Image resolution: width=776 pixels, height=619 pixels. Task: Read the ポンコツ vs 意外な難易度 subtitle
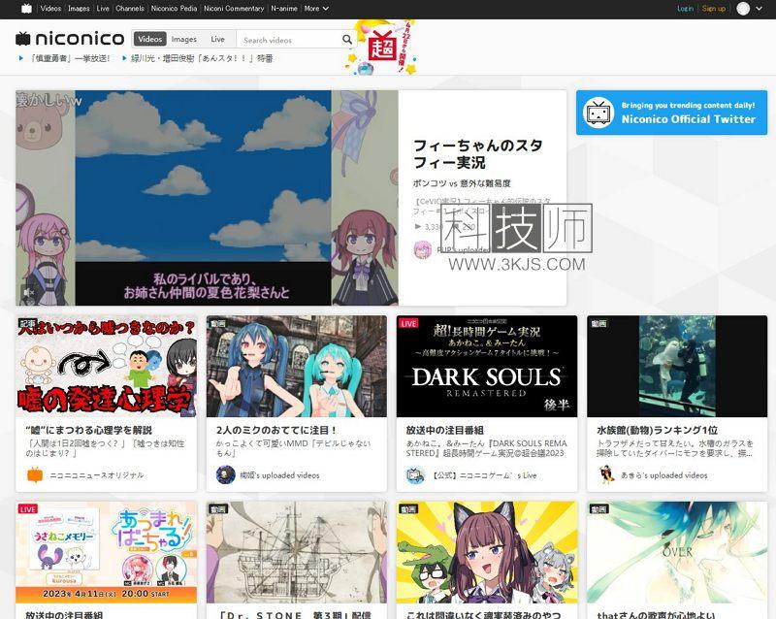click(x=462, y=183)
